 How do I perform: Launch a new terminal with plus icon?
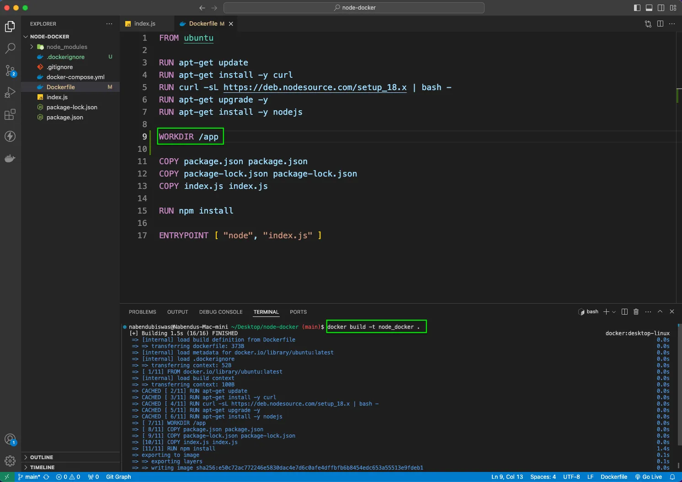pos(606,311)
